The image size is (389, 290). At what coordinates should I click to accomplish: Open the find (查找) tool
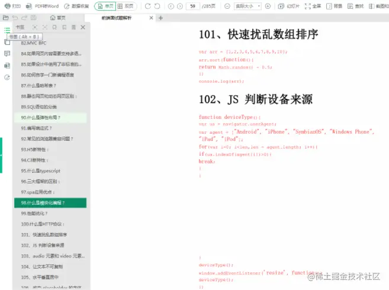355,6
